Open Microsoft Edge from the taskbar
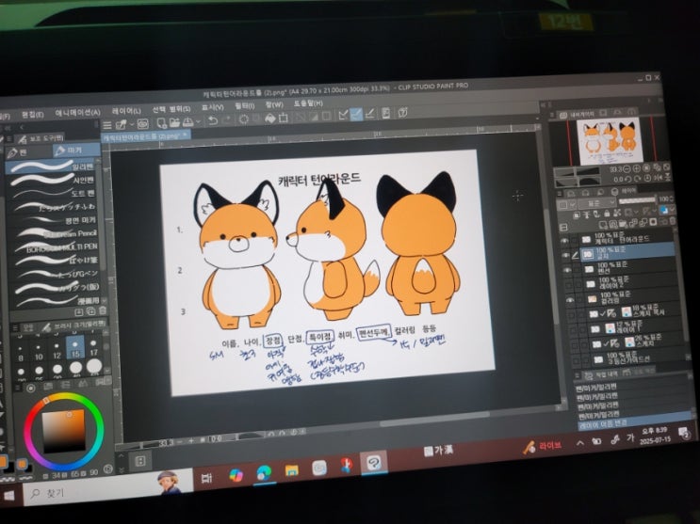The width and height of the screenshot is (700, 524). pos(263,473)
